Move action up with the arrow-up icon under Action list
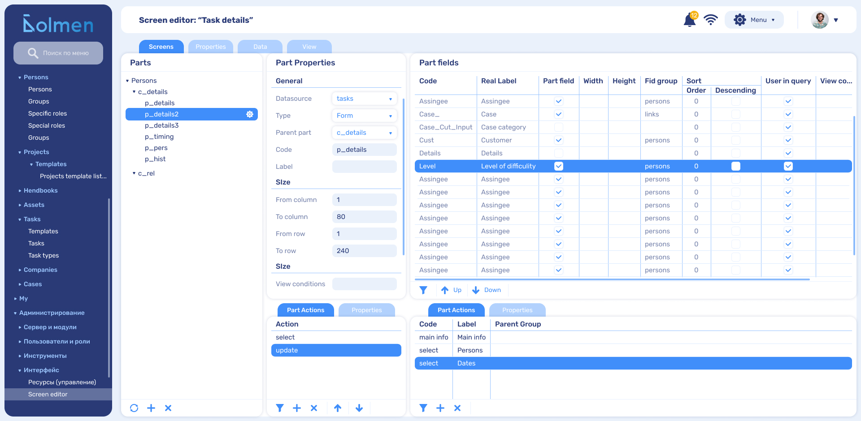Image resolution: width=861 pixels, height=421 pixels. click(x=338, y=408)
